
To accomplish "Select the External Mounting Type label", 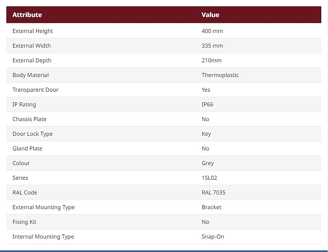I will tap(44, 207).
